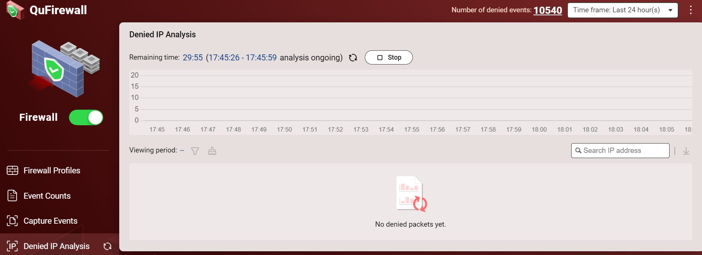Open the 10540 denied events link
Image resolution: width=702 pixels, height=255 pixels.
pos(547,10)
